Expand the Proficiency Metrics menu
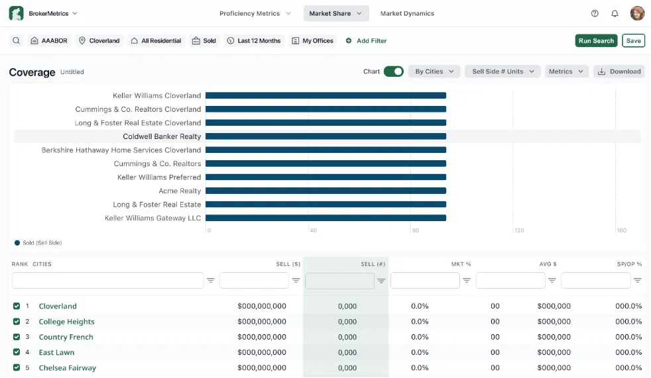This screenshot has width=651, height=378. pyautogui.click(x=255, y=13)
